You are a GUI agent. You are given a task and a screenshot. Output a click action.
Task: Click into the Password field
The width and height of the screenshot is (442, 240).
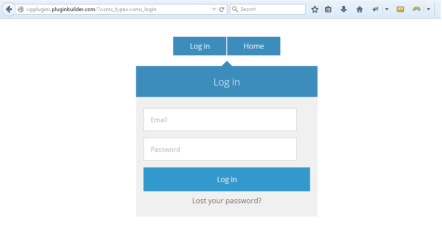220,149
